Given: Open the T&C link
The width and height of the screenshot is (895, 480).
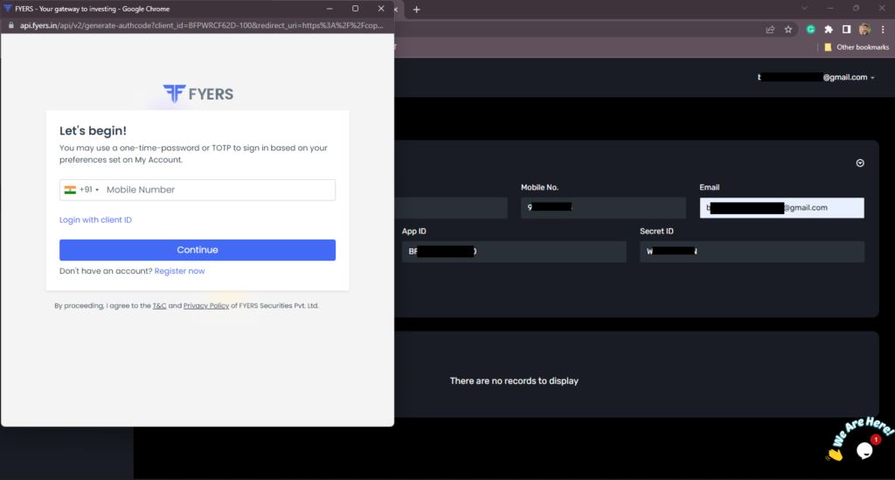Looking at the screenshot, I should (x=159, y=306).
